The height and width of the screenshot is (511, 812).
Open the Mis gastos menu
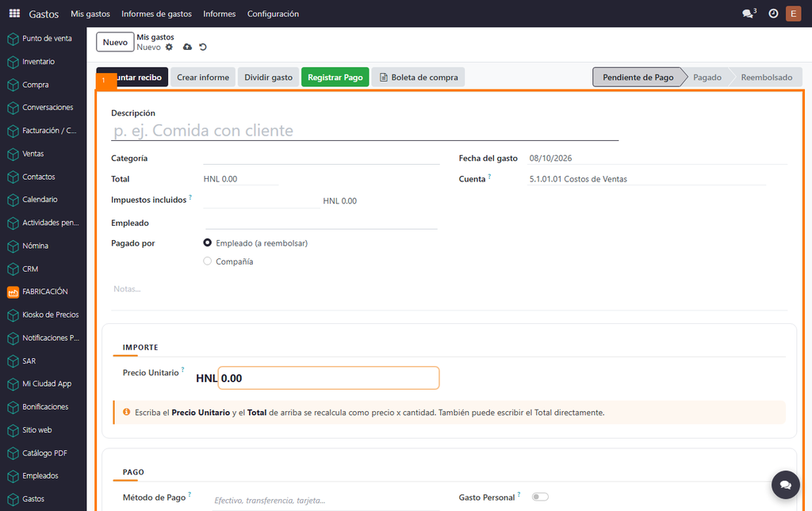[90, 13]
